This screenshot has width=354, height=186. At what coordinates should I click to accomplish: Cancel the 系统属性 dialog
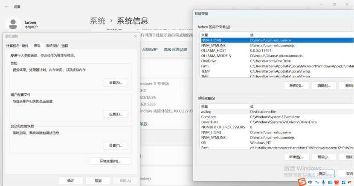pos(98,180)
